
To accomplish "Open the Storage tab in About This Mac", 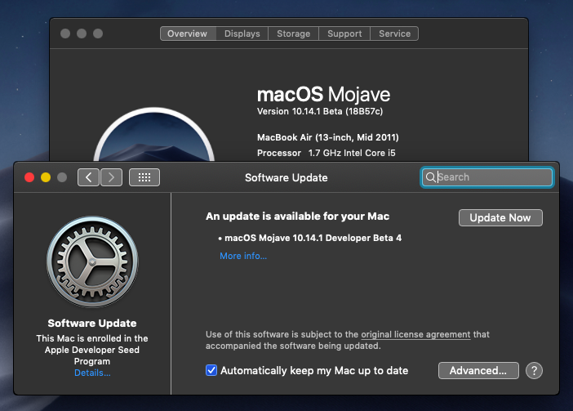I will (294, 34).
